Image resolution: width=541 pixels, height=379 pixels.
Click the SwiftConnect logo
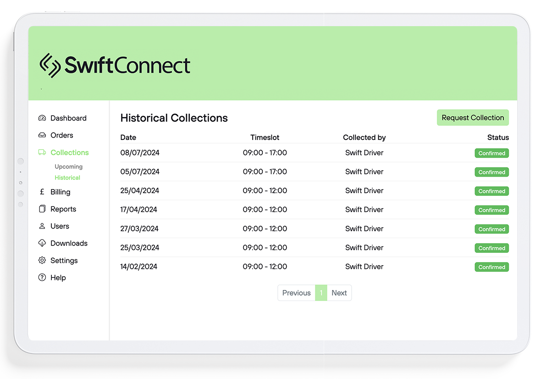point(115,64)
